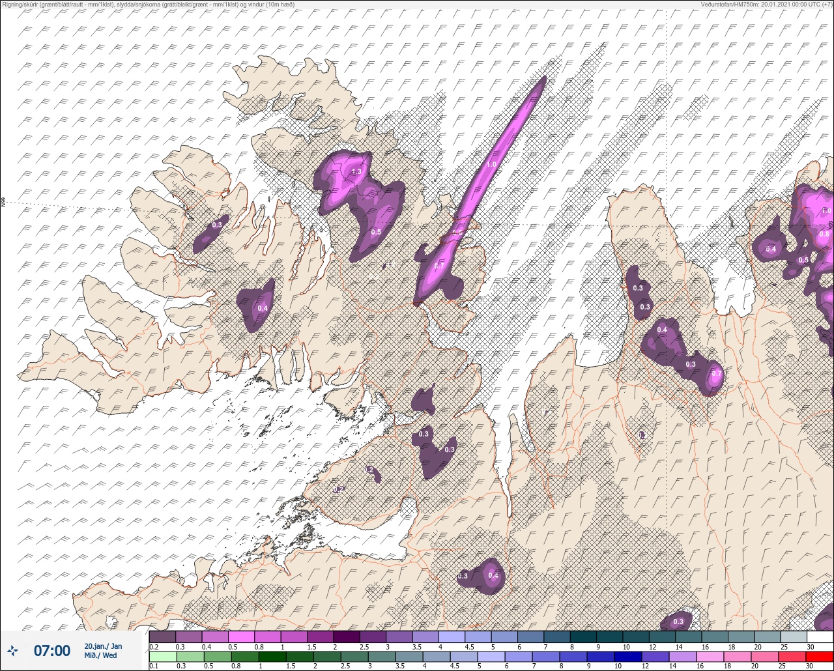Select pale green lower-row swatch labeled 0.1
This screenshot has height=671, width=834.
(162, 657)
